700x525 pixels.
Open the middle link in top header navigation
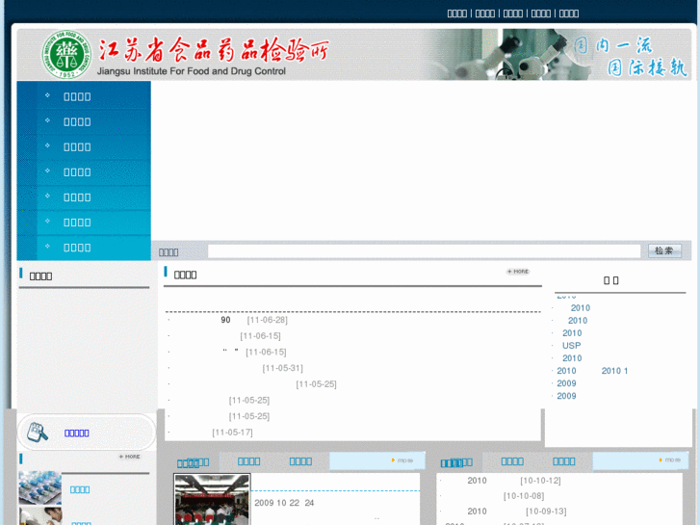(x=513, y=13)
